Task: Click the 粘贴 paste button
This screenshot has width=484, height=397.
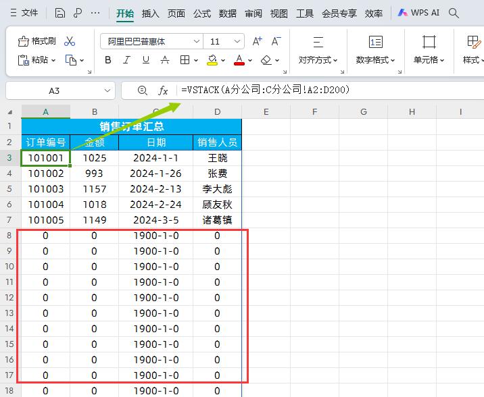Action: (33, 60)
